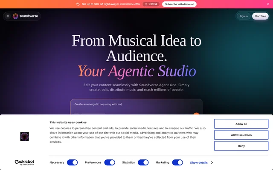The width and height of the screenshot is (273, 170).
Task: Click the Soundverse icon in cookie dialog
Action: click(25, 136)
